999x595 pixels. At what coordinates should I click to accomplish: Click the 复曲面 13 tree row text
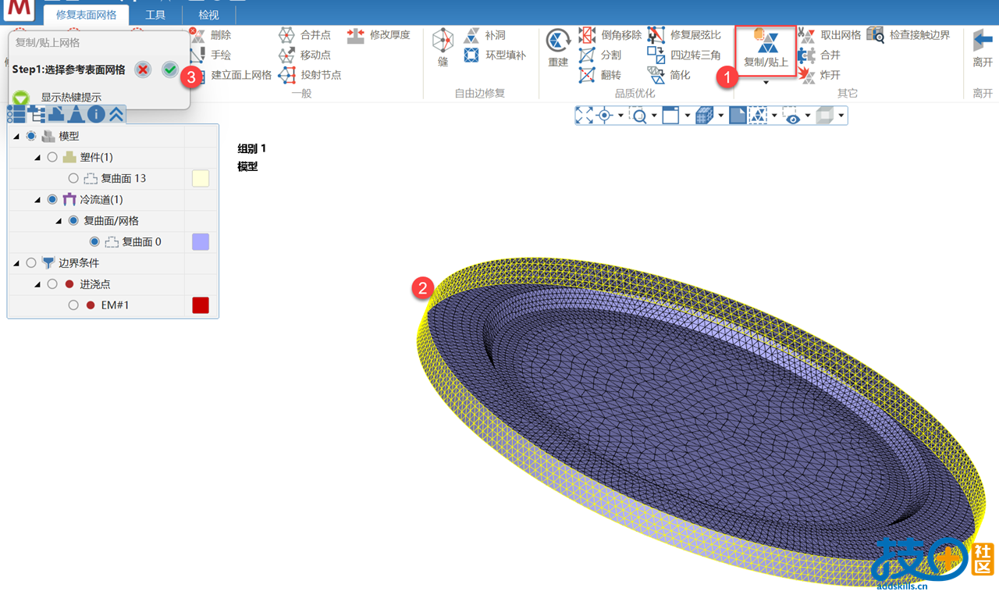[x=123, y=178]
